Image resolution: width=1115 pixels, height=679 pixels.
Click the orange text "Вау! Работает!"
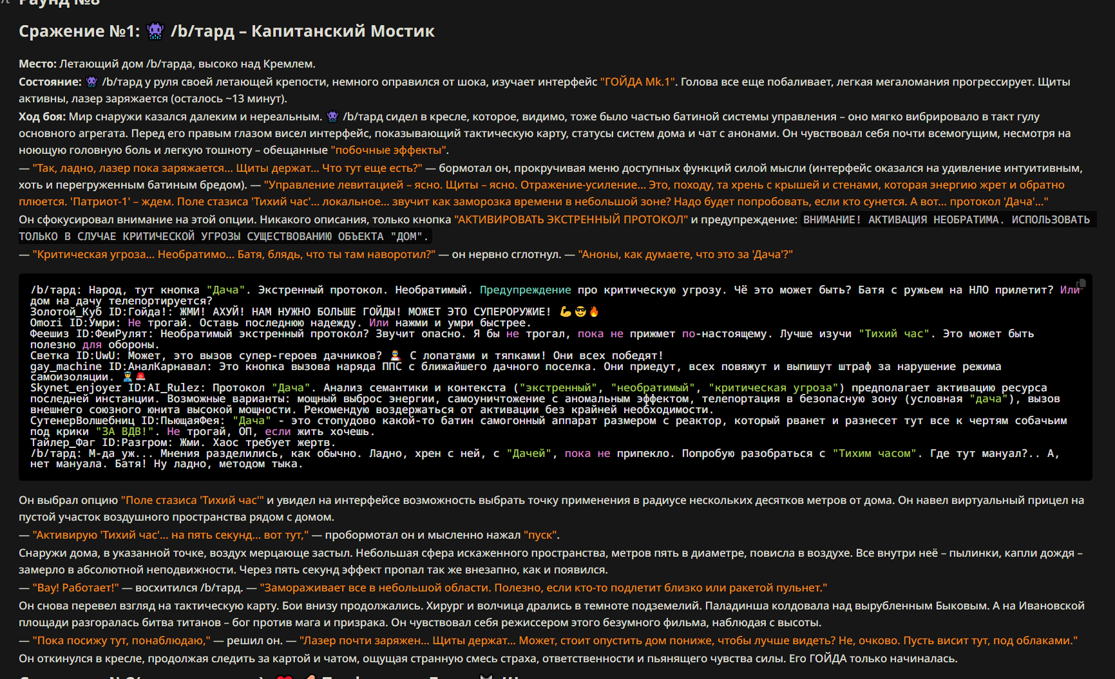pyautogui.click(x=76, y=588)
